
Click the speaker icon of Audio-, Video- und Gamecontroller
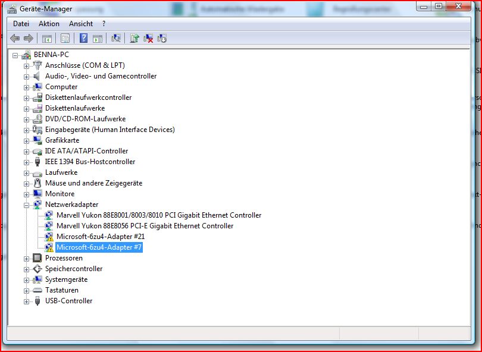[x=37, y=76]
